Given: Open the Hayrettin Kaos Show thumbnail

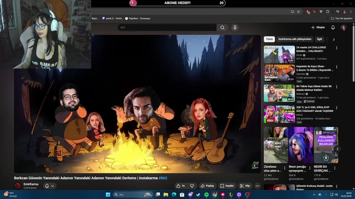Looking at the screenshot, I should tap(279, 73).
